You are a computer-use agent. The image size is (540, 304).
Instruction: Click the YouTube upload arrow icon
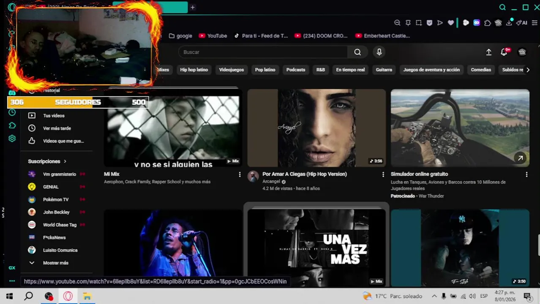point(488,52)
